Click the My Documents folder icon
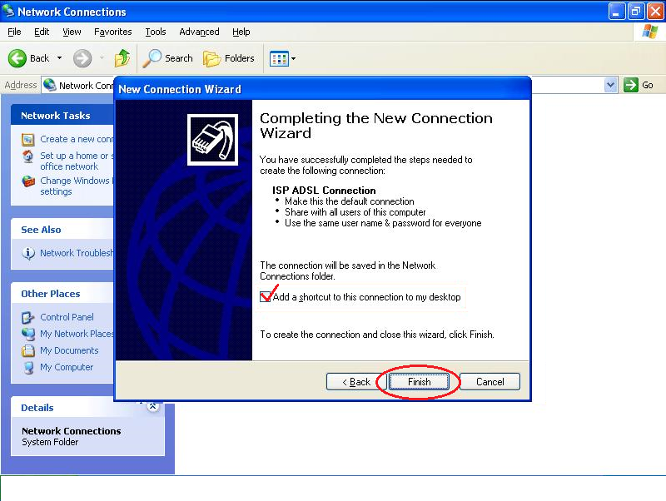Screen dimensions: 666x501 point(28,350)
